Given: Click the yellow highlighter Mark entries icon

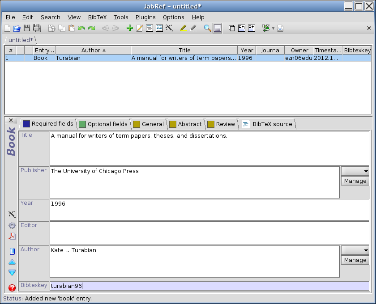Looking at the screenshot, I should (183, 28).
